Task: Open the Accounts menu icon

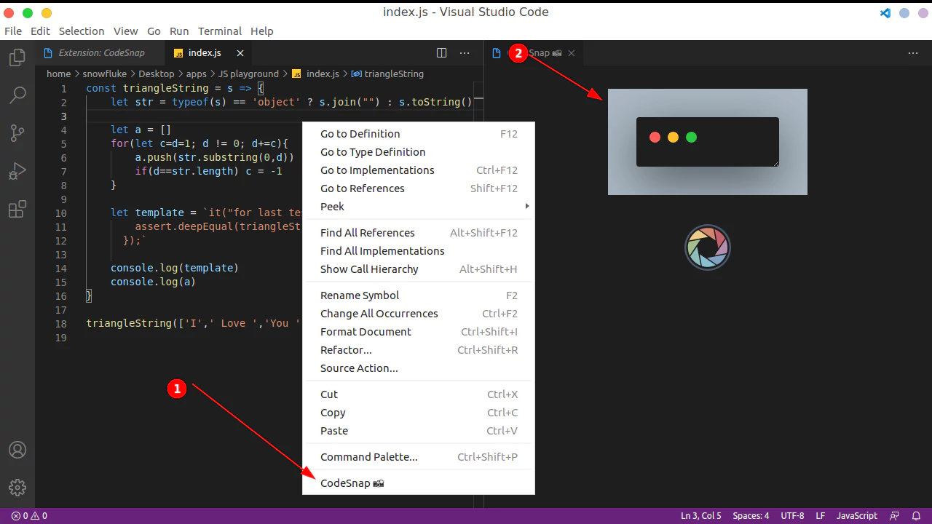Action: (17, 450)
